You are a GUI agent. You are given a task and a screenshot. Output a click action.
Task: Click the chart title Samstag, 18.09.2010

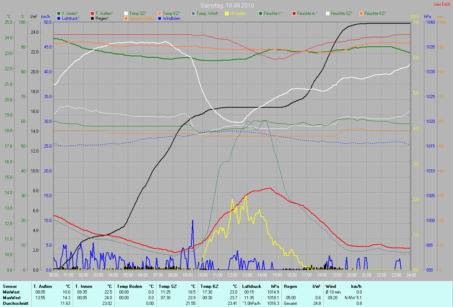click(x=226, y=6)
